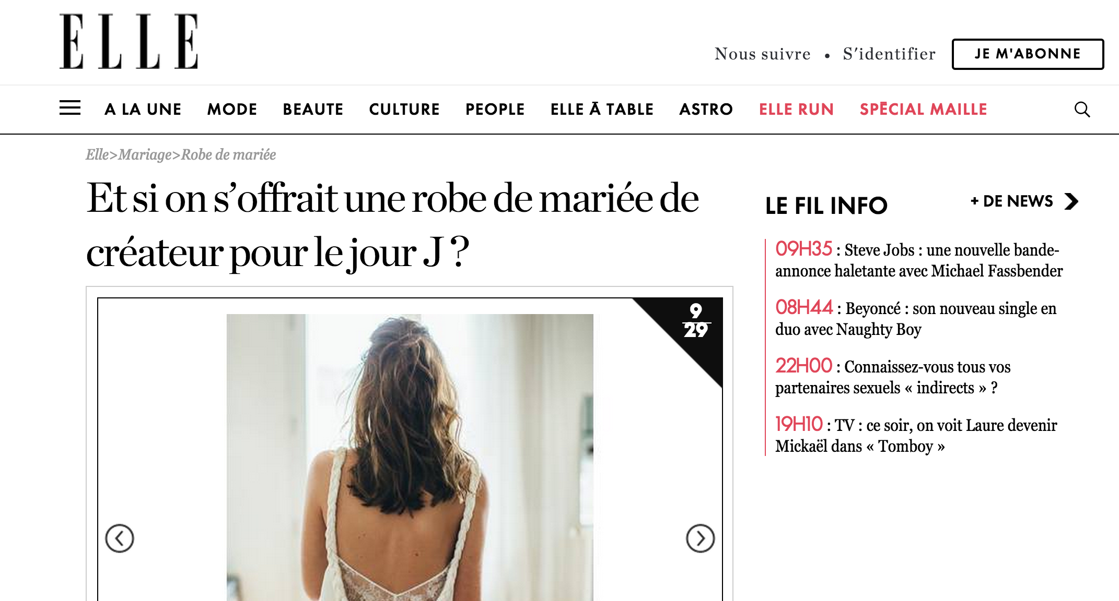The width and height of the screenshot is (1119, 601).
Task: Expand the Nous suivre option
Action: coord(763,54)
